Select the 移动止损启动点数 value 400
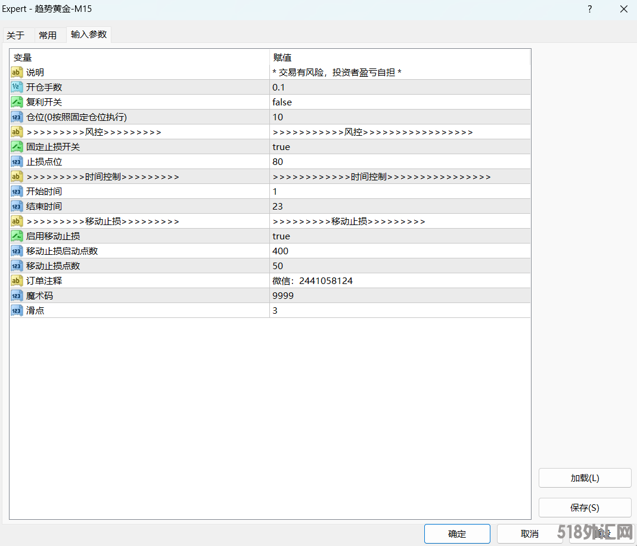637x546 pixels. click(280, 251)
